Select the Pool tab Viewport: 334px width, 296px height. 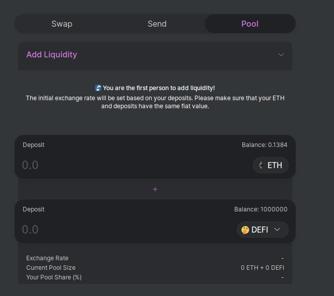click(x=250, y=24)
